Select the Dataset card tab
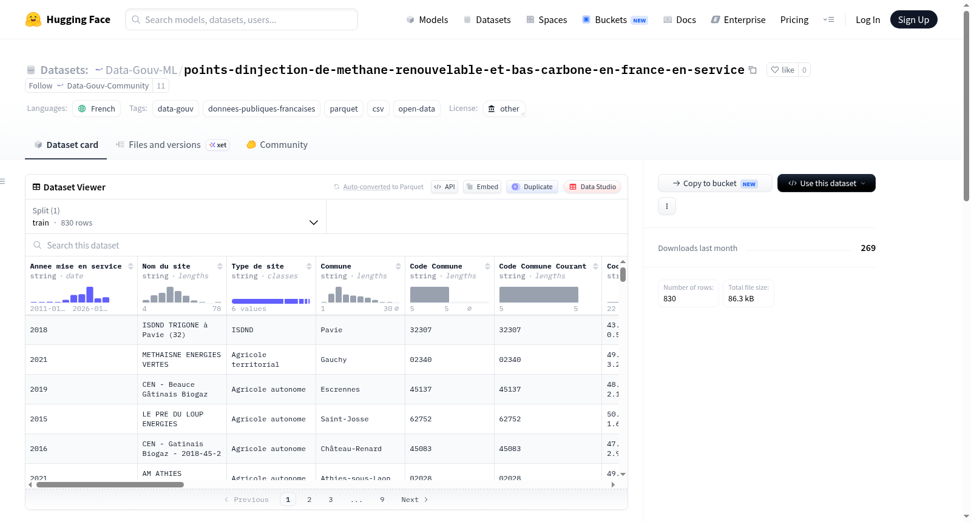The width and height of the screenshot is (971, 522). point(66,145)
